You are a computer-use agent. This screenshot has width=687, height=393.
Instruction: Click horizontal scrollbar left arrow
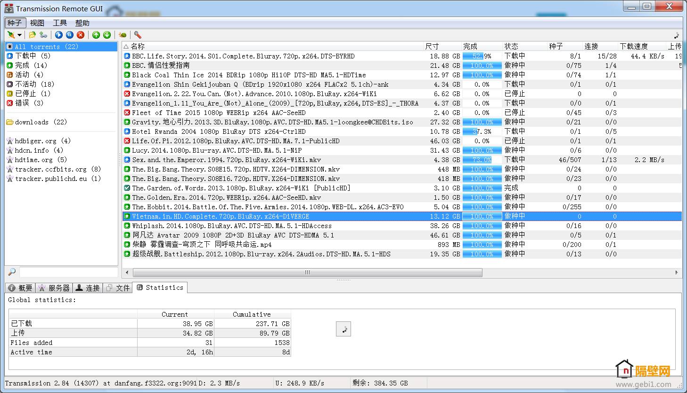[127, 272]
